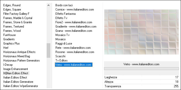Click the Transparenza value 255
The height and width of the screenshot is (90, 181).
coord(176,86)
